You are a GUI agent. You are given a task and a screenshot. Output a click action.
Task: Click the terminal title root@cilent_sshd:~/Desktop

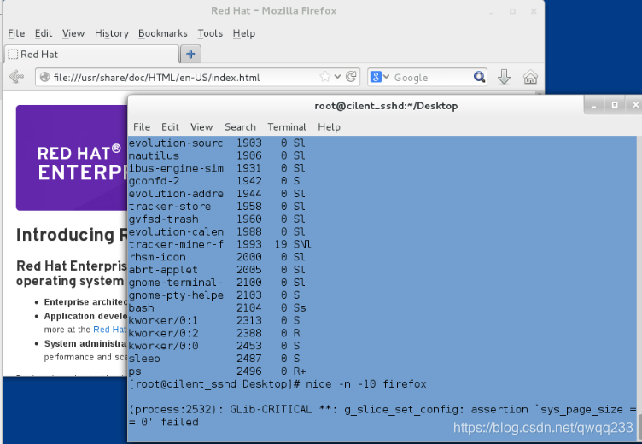click(386, 106)
